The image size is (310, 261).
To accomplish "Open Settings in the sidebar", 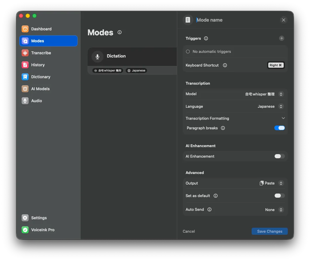I will coord(48,218).
